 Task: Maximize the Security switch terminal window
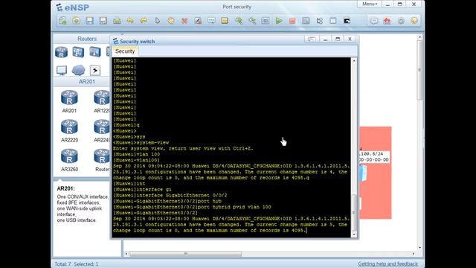click(x=338, y=39)
